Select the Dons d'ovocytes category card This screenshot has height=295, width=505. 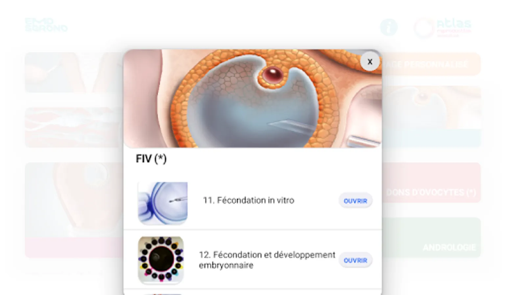(x=431, y=183)
